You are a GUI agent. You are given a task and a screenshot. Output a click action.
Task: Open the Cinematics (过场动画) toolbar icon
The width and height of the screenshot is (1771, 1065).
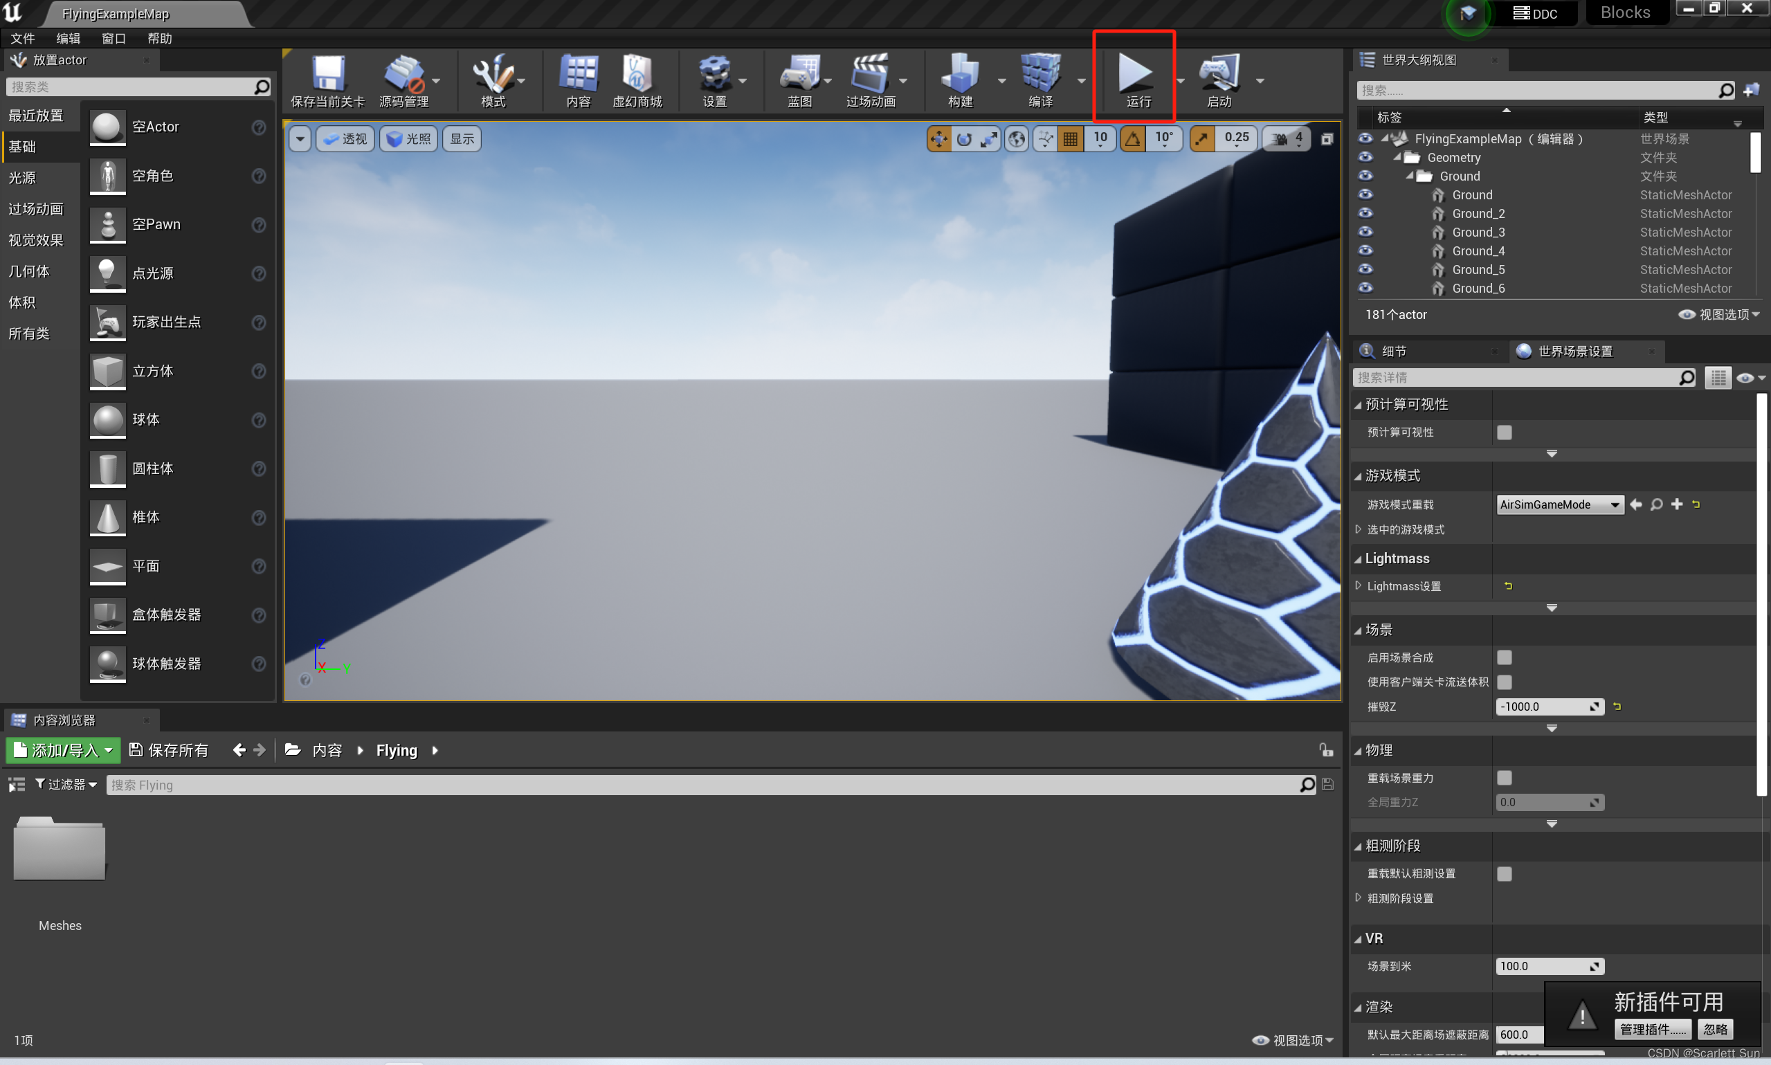pos(870,74)
